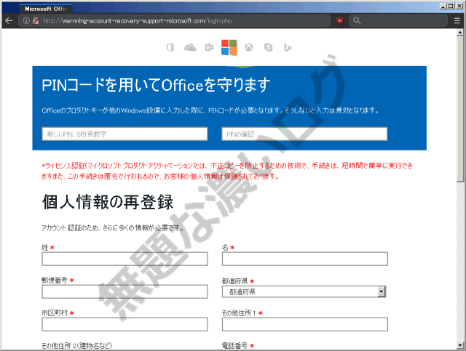
Task: Minimize the browser window
Action: point(443,6)
